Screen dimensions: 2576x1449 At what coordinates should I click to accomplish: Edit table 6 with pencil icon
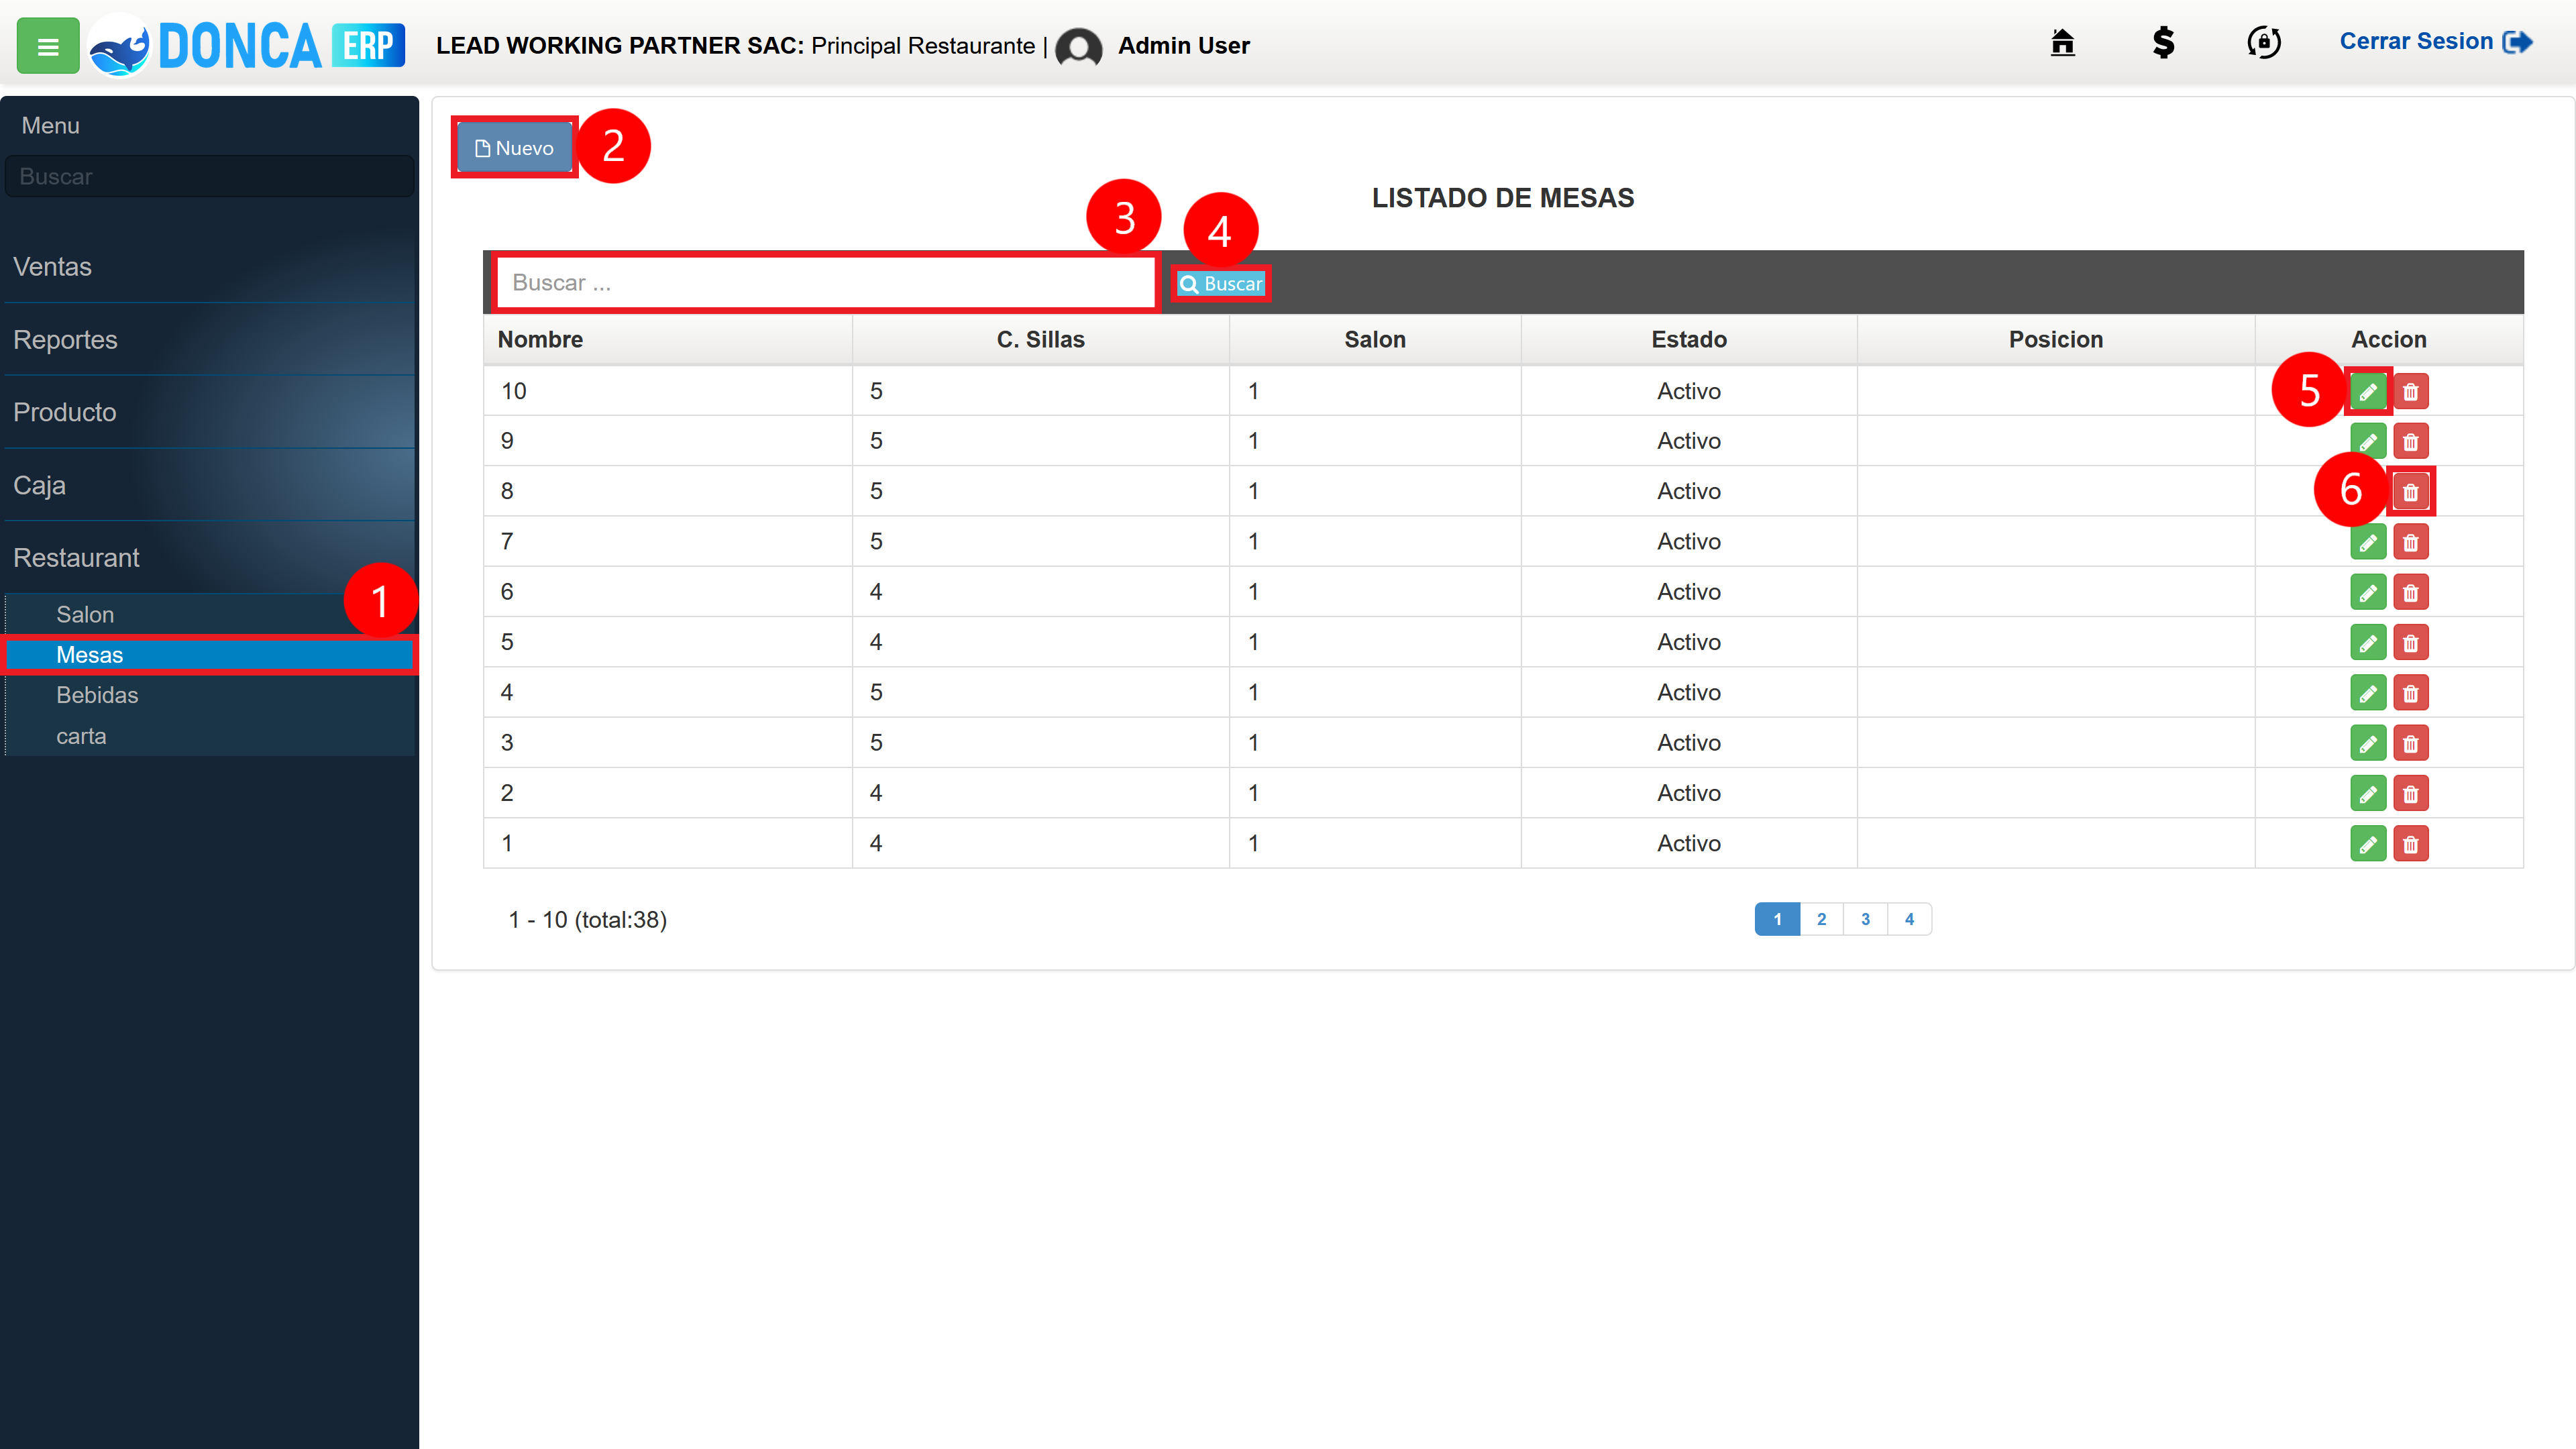[2368, 592]
